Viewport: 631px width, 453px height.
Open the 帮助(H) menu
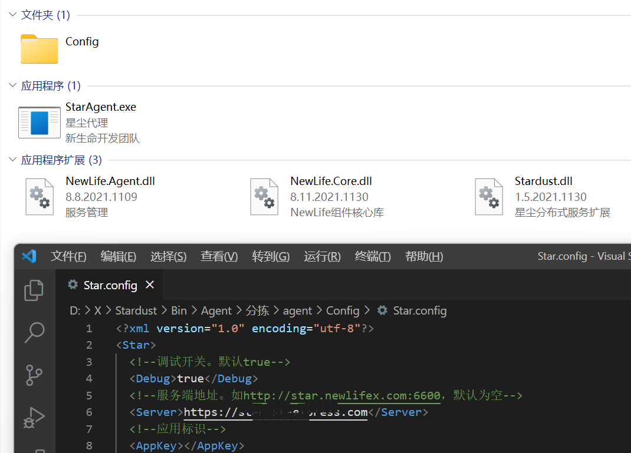(424, 256)
